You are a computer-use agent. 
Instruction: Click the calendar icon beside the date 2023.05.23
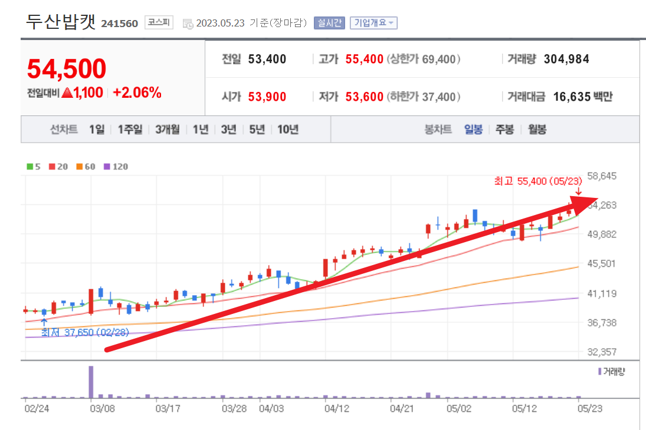[188, 24]
